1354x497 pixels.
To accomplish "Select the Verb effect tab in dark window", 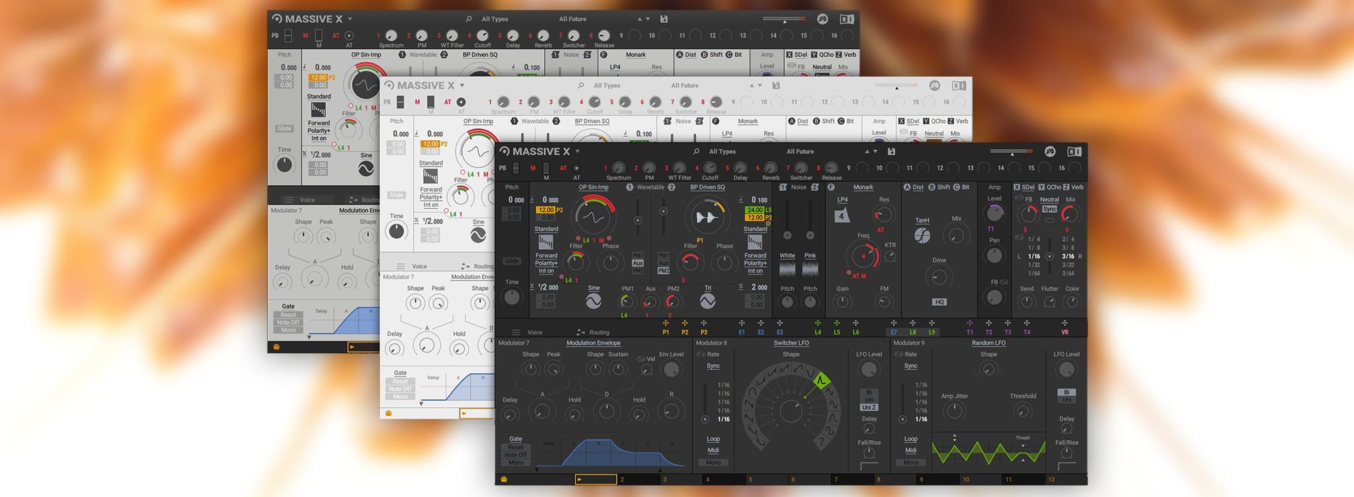I will pos(1077,187).
